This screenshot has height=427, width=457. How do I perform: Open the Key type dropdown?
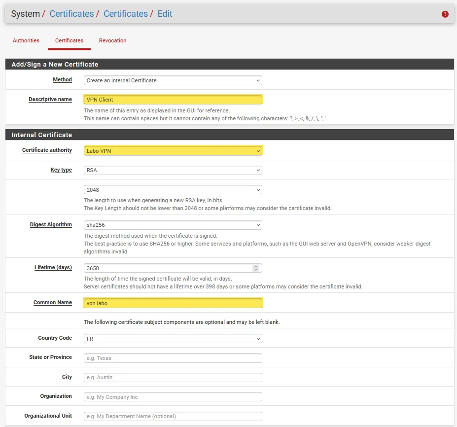(x=173, y=170)
